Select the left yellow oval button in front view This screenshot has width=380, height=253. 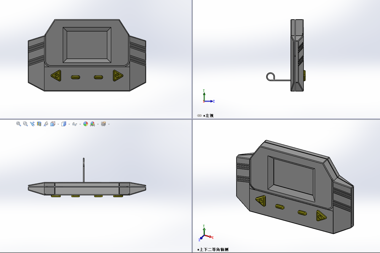point(76,77)
